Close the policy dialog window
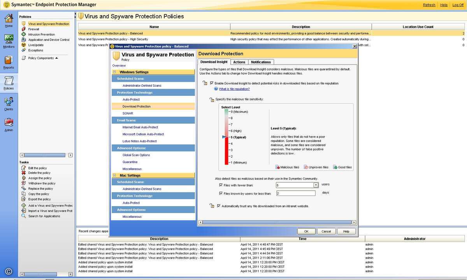 (x=354, y=46)
